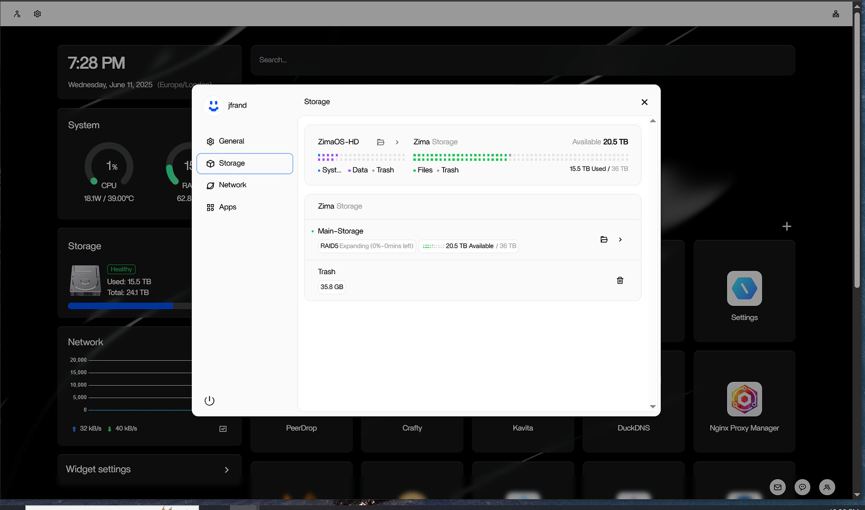865x510 pixels.
Task: Click the network chart toggle icon
Action: point(223,429)
